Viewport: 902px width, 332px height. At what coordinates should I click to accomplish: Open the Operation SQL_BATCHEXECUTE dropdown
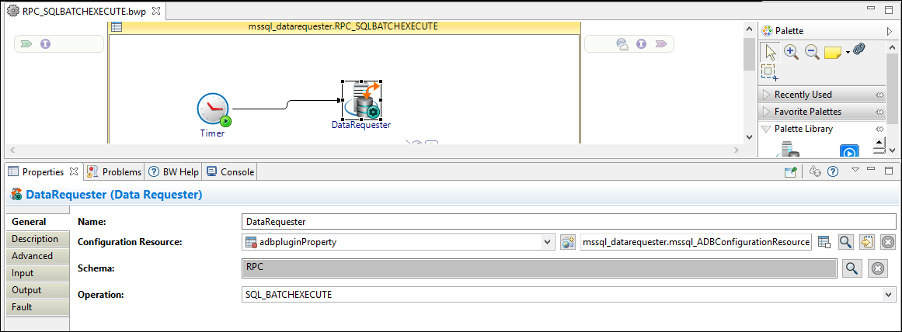point(890,295)
